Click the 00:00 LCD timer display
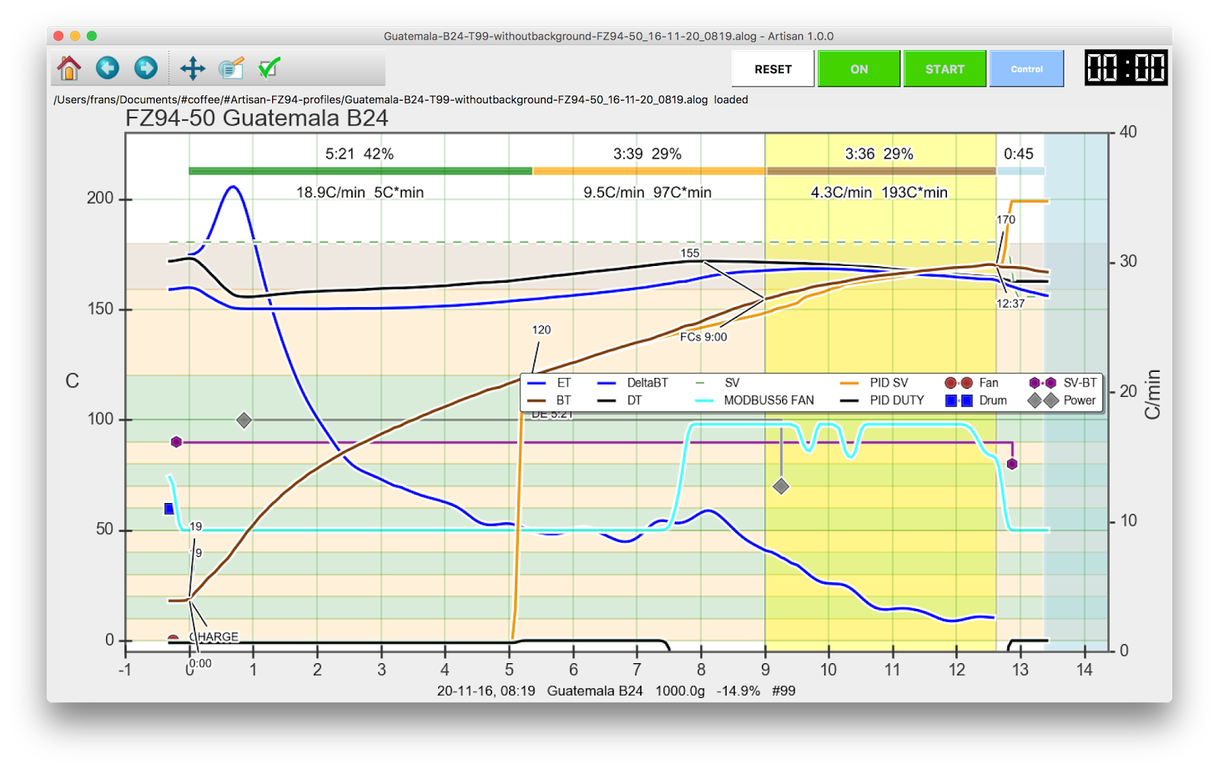 point(1126,68)
